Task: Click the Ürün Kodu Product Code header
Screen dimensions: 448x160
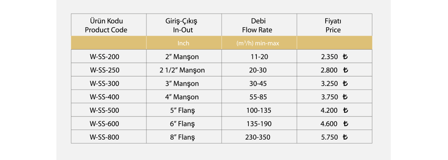Action: (106, 25)
